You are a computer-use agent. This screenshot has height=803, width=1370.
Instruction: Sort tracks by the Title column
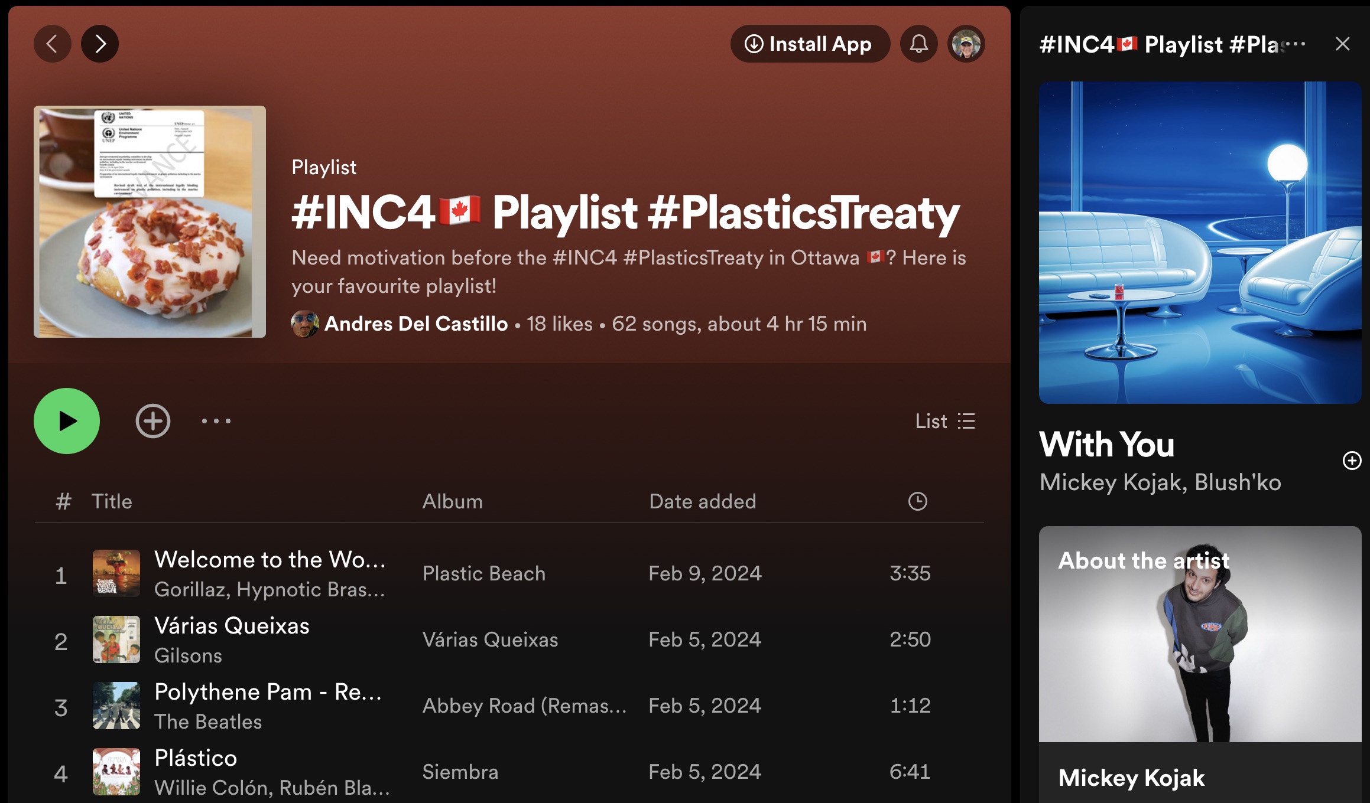[x=112, y=501]
